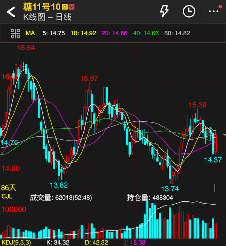
Task: Tap the MA 60: 14.82 value
Action: click(177, 33)
